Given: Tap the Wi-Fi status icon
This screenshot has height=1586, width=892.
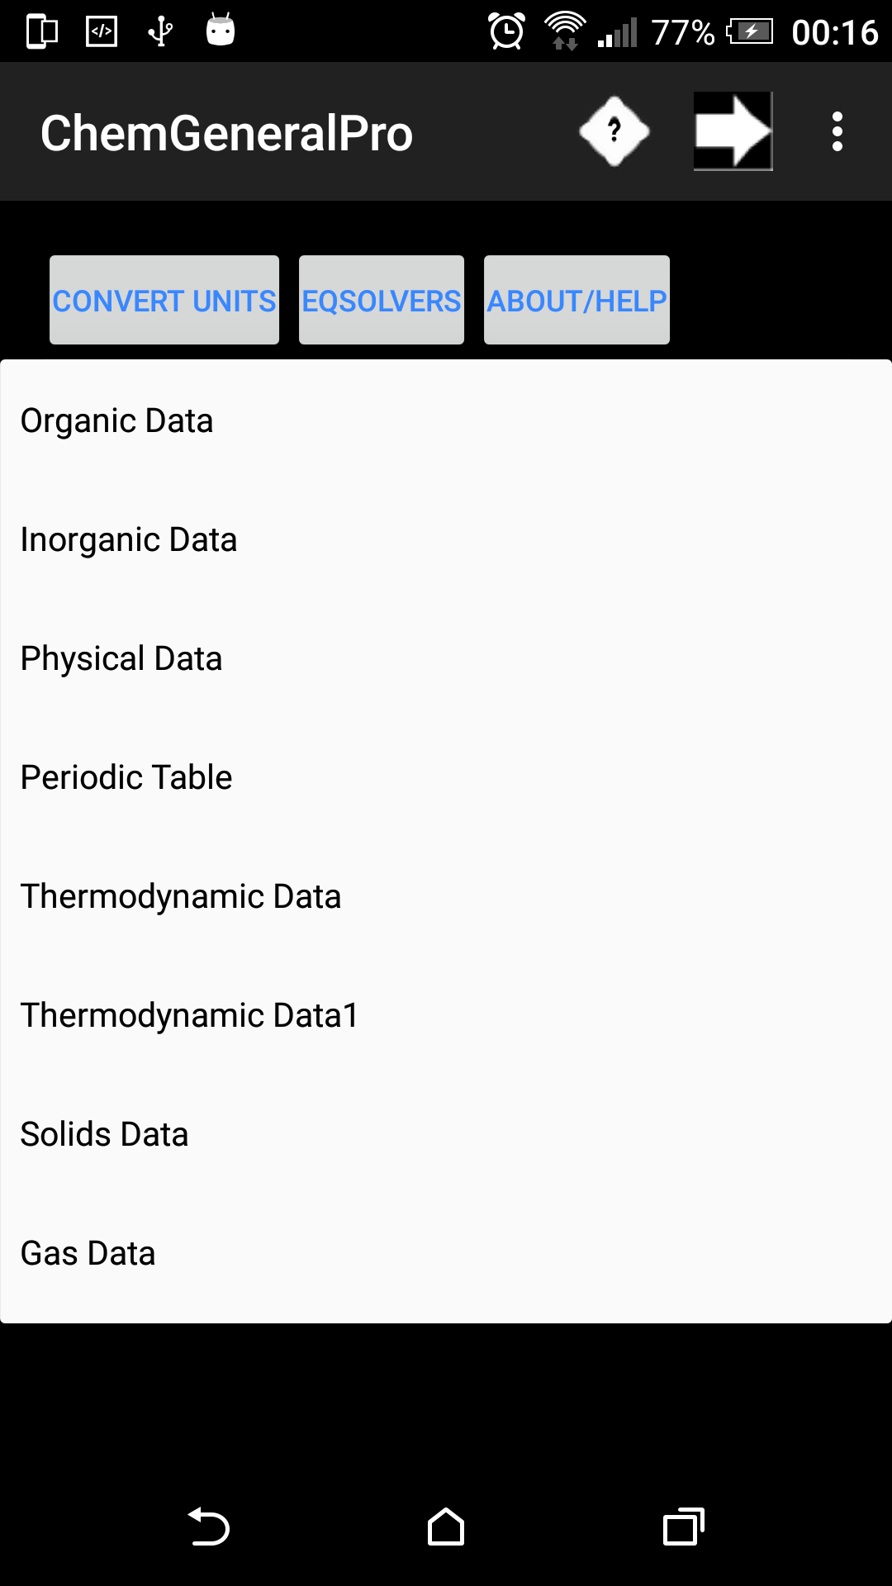Looking at the screenshot, I should (x=565, y=31).
